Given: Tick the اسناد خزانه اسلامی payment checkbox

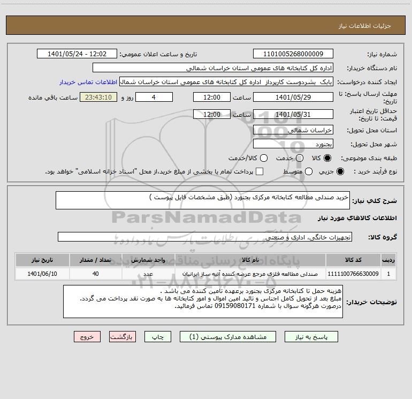Looking at the screenshot, I should point(260,171).
